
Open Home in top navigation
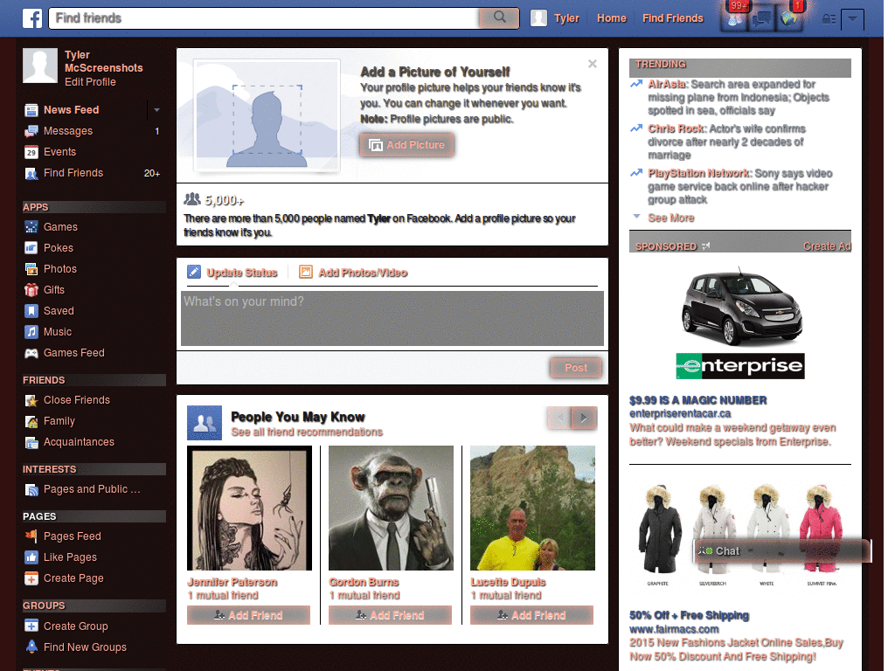(611, 18)
